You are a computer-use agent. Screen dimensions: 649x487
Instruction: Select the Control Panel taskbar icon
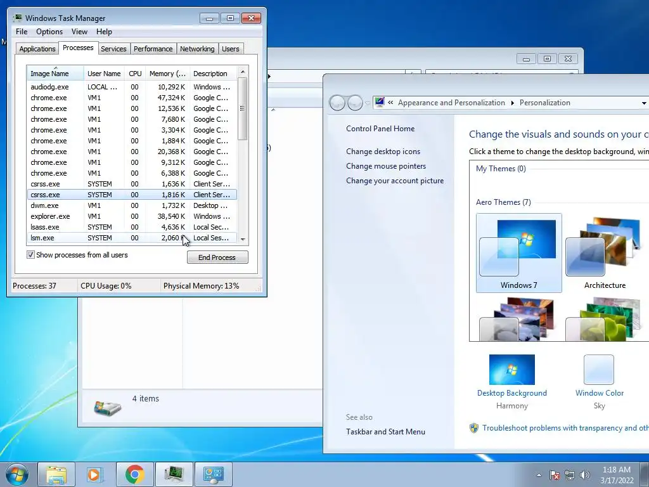click(213, 474)
